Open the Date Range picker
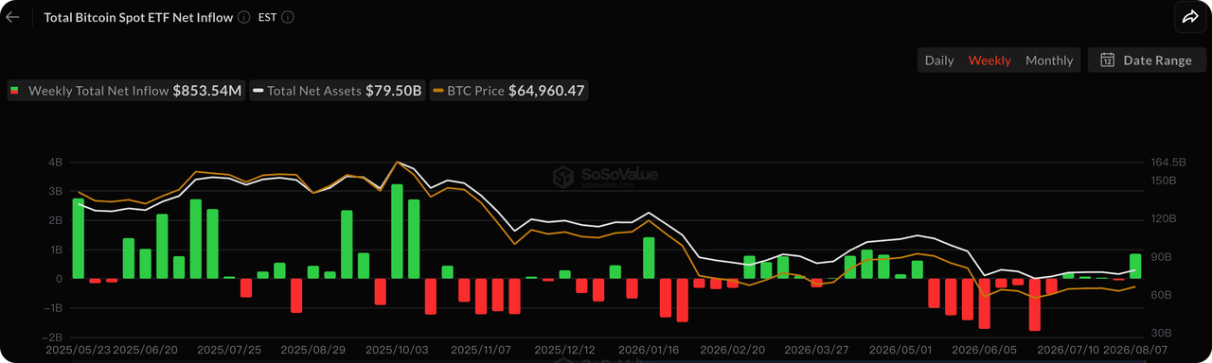This screenshot has width=1212, height=363. click(1147, 60)
